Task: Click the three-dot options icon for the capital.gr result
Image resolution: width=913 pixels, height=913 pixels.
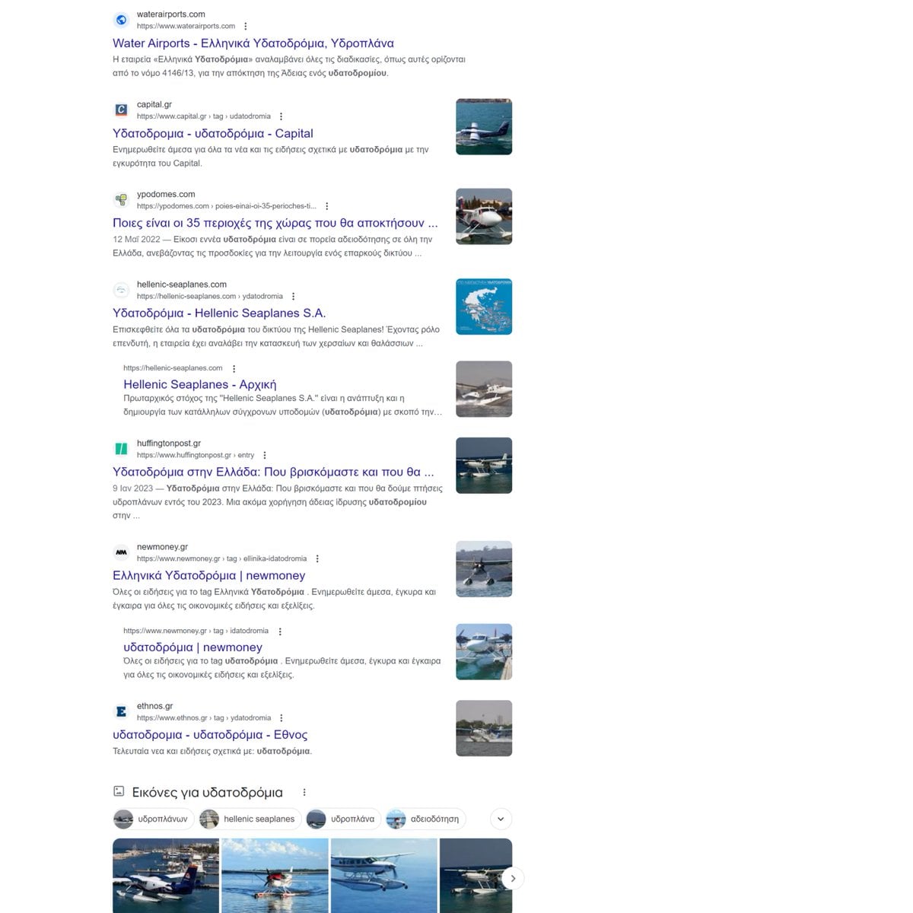Action: [x=281, y=116]
